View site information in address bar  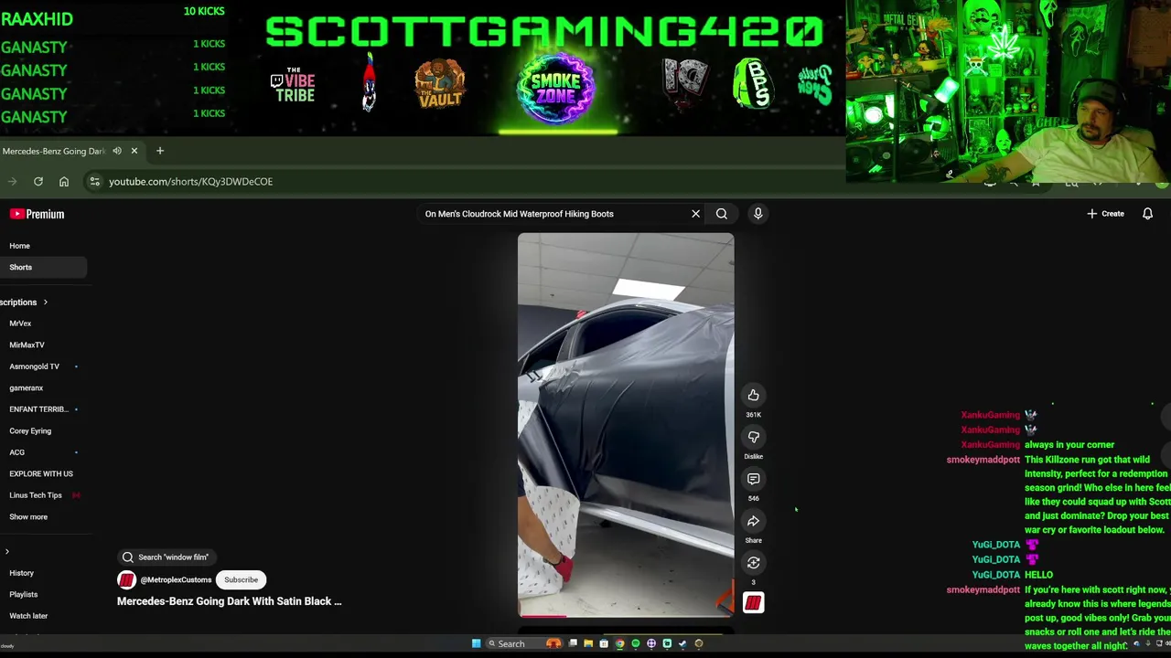pyautogui.click(x=95, y=182)
